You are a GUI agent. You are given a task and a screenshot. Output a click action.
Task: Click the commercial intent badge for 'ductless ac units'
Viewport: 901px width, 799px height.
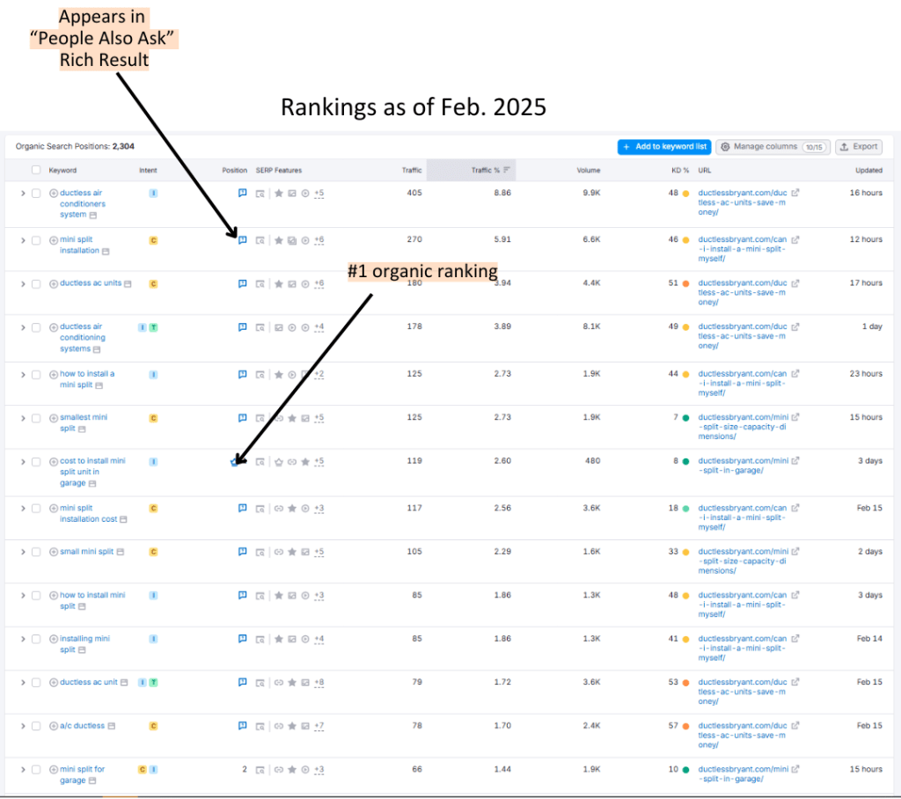pyautogui.click(x=153, y=283)
